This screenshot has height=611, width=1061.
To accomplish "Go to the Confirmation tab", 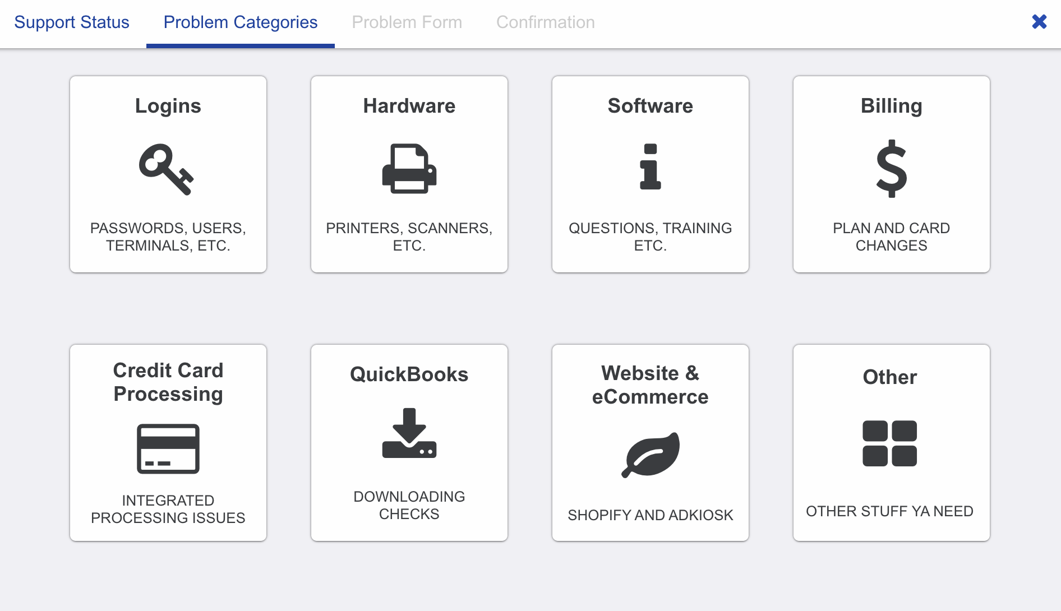I will [x=545, y=22].
